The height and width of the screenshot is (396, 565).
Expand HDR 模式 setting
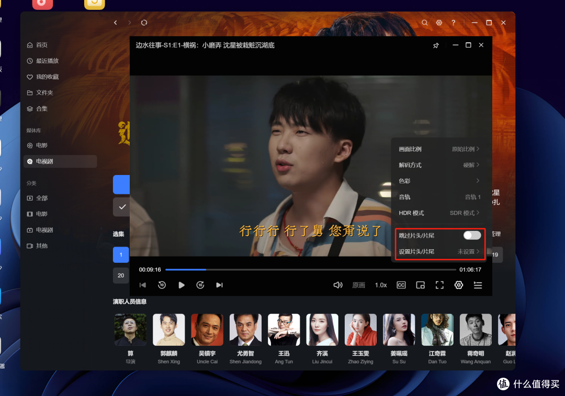pyautogui.click(x=439, y=213)
